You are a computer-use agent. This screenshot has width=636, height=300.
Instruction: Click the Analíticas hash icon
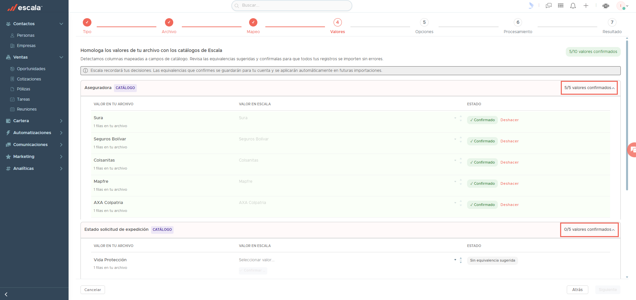(x=9, y=169)
